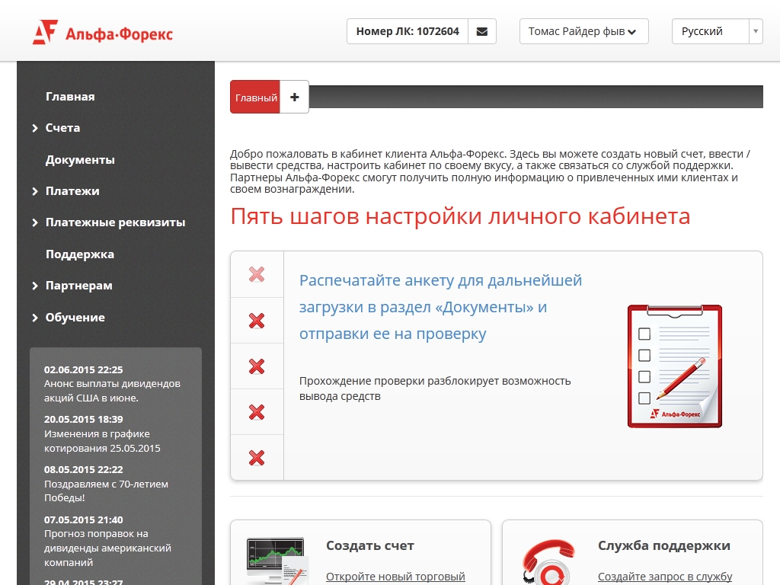
Task: Click the clipboard questionnaire illustration
Action: (674, 366)
